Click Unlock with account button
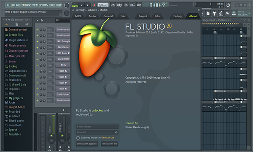Screen dimensions: 253x152 pyautogui.click(x=87, y=144)
